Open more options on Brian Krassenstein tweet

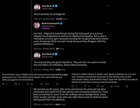pos(108,23)
